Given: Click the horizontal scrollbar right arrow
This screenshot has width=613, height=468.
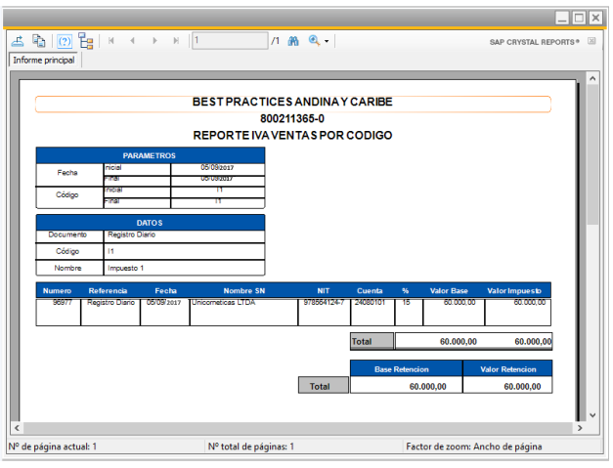Looking at the screenshot, I should (580, 428).
